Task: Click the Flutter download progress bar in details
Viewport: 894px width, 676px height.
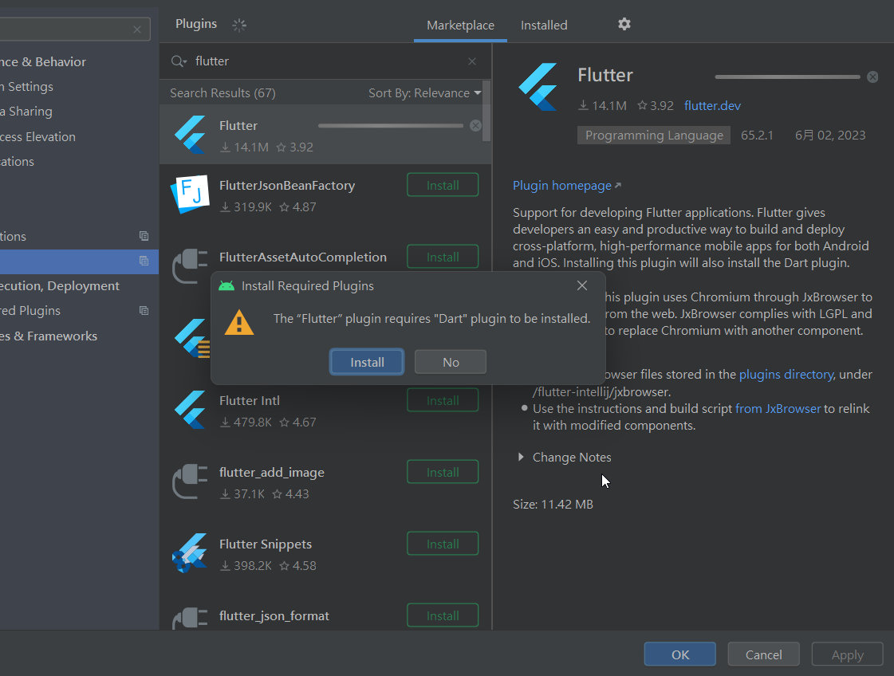Action: coord(787,77)
